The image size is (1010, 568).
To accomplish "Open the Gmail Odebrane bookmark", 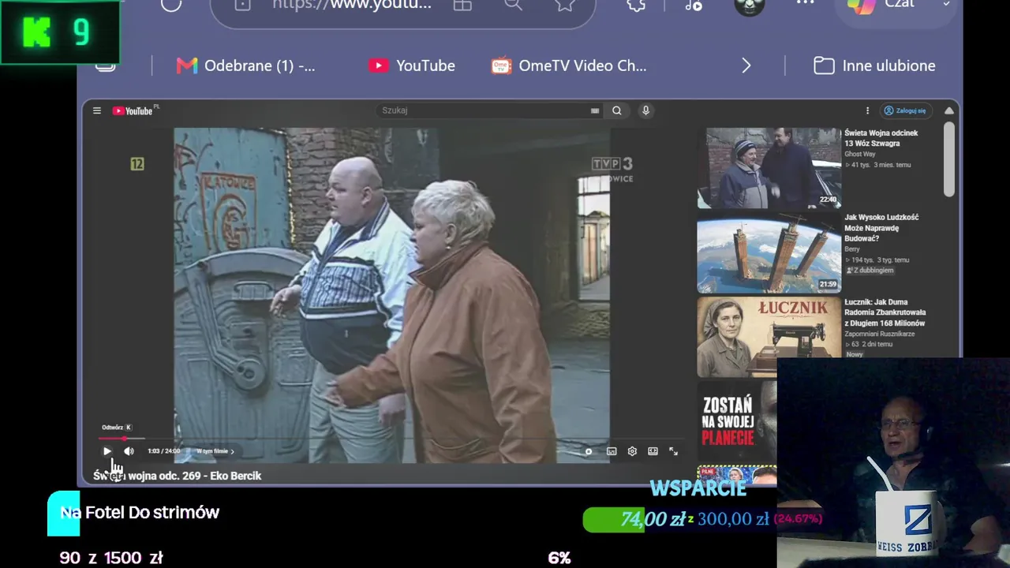I will (x=245, y=65).
